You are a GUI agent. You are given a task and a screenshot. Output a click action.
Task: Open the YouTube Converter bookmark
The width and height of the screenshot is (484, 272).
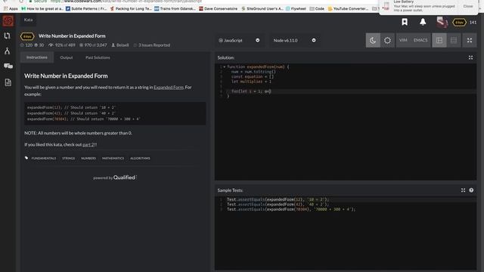coord(348,8)
